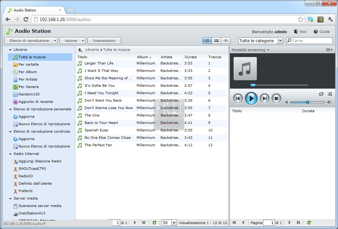Stop playback with the stop button
This screenshot has width=338, height=229.
tap(276, 99)
